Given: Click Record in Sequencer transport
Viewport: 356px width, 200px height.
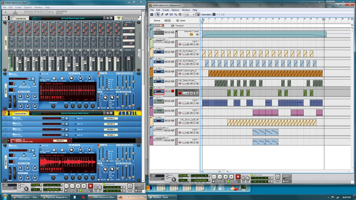Looking at the screenshot, I should (x=238, y=177).
